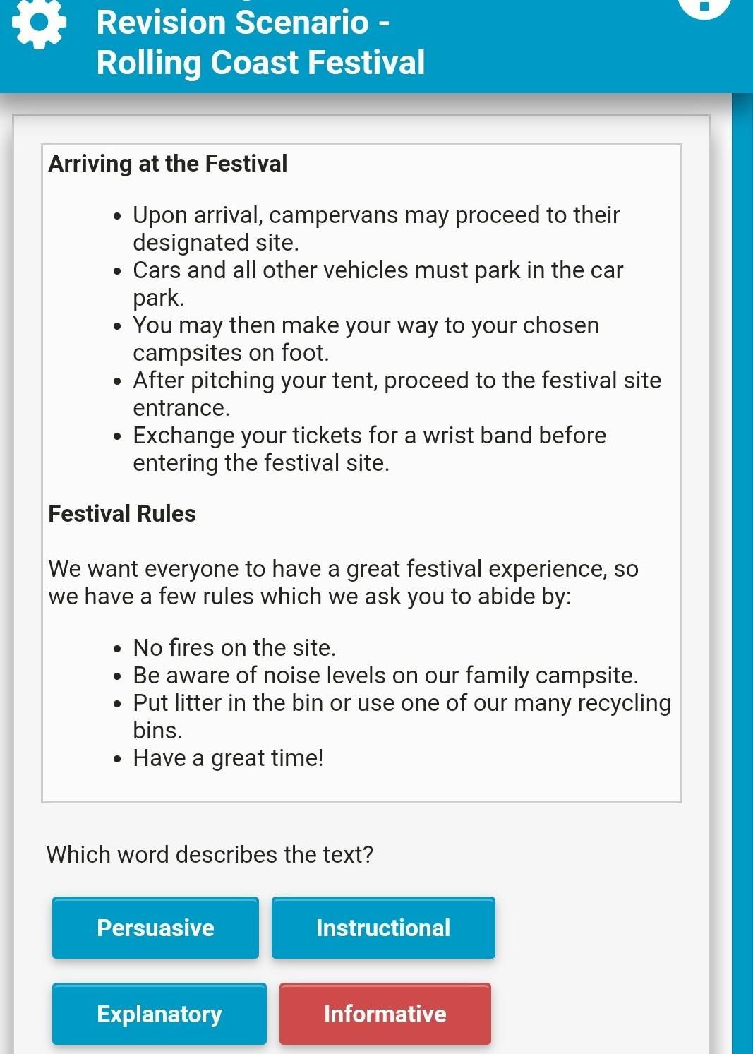Click the 'No fires on the site' rule
Viewport: 753px width, 1054px height.
tap(234, 648)
